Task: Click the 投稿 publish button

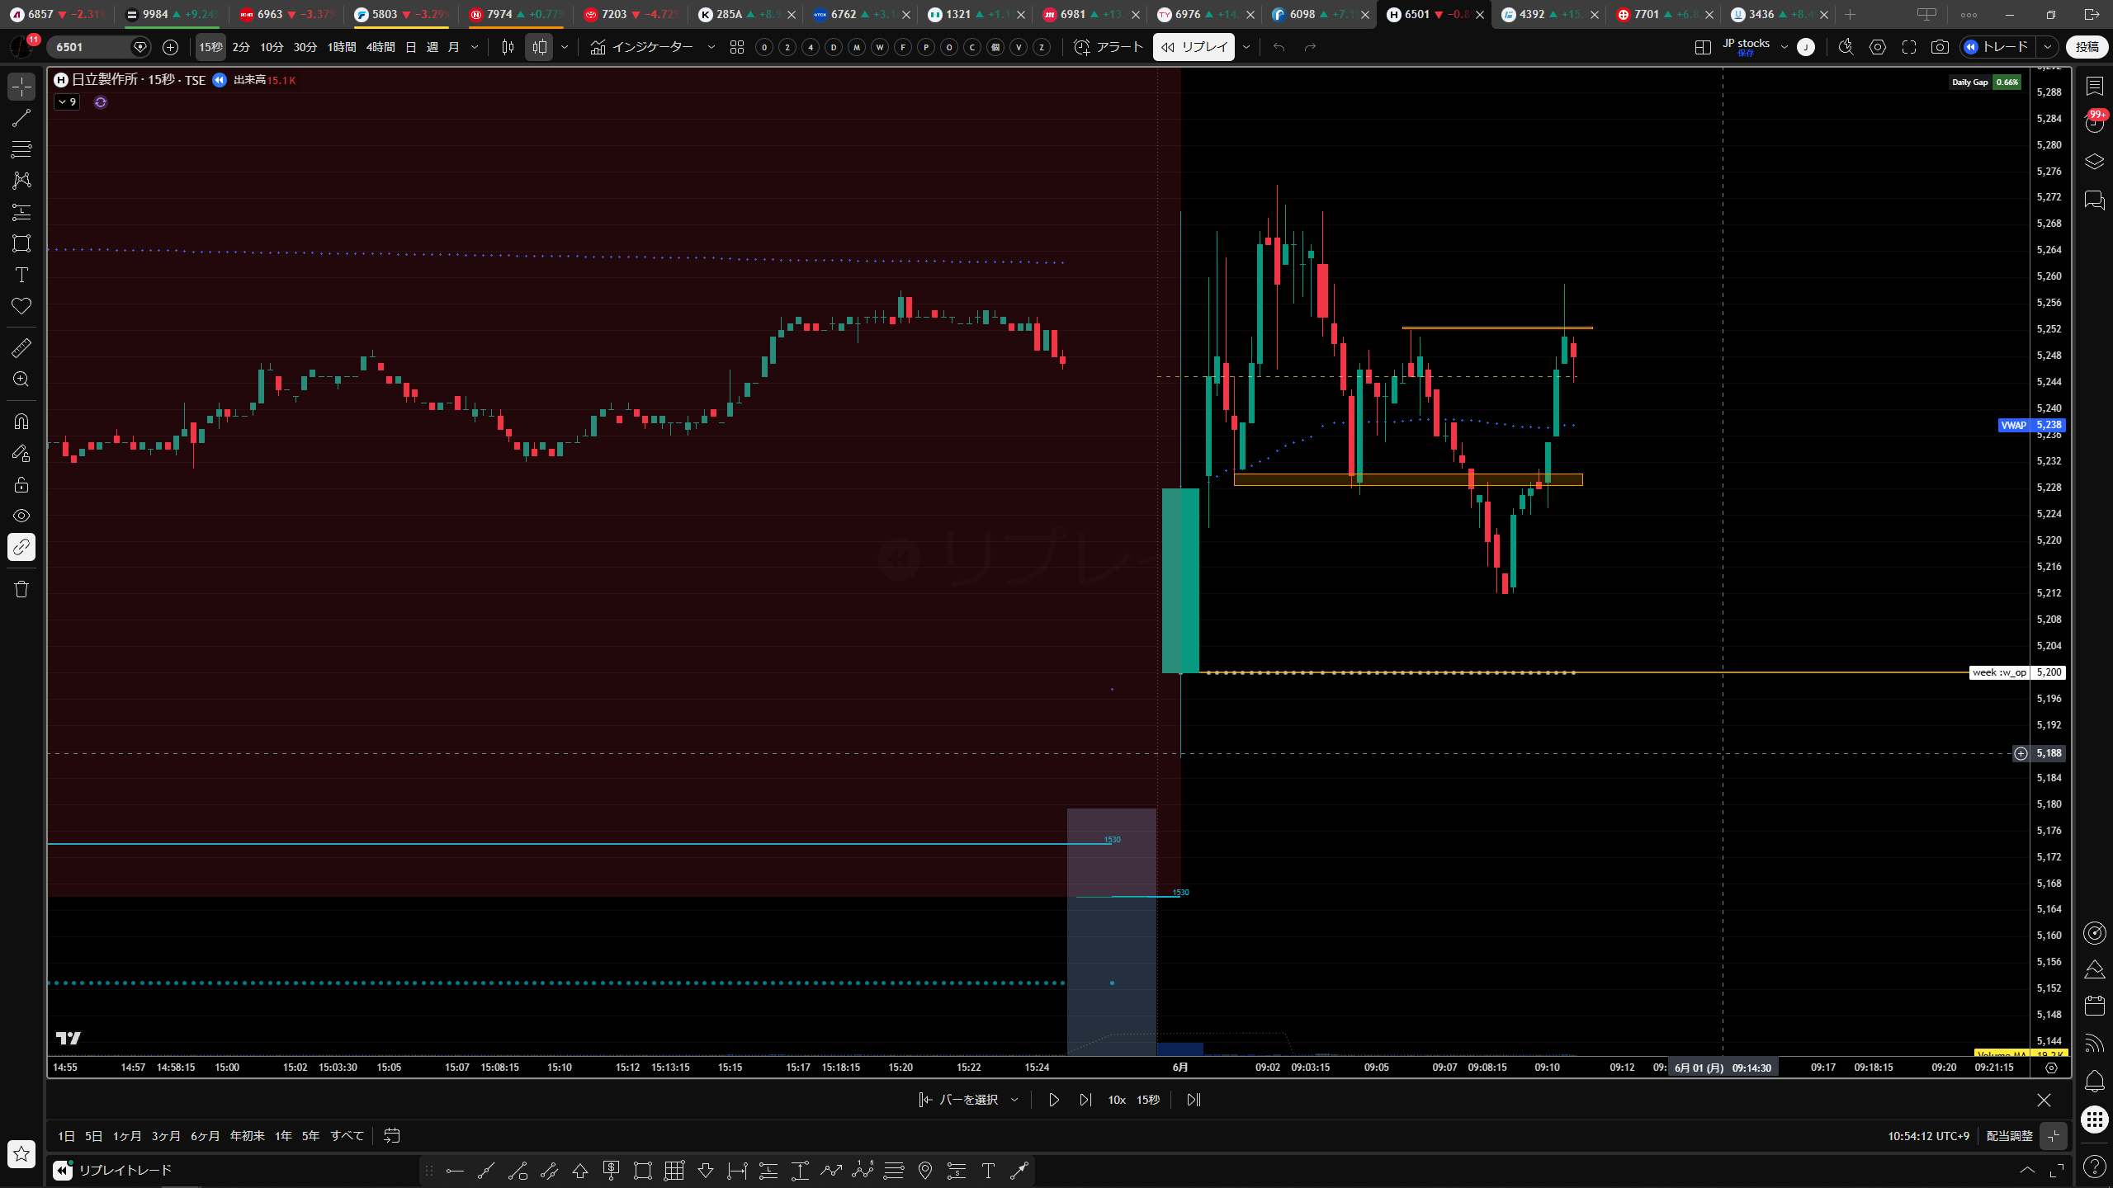Action: point(2087,47)
